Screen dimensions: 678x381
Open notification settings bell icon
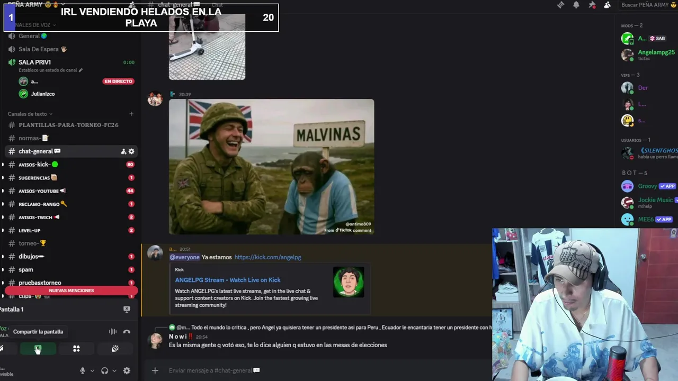coord(576,5)
